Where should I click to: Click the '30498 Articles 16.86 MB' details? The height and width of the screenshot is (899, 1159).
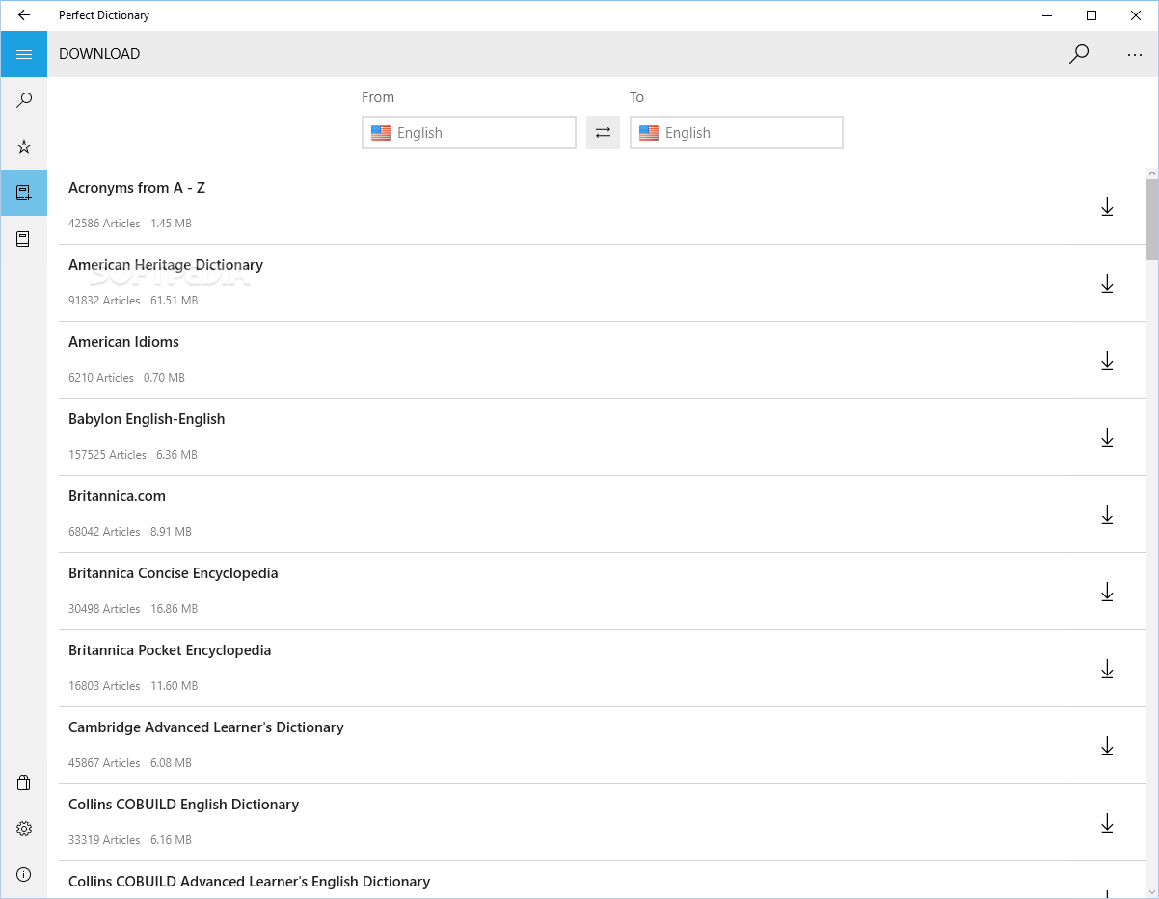pos(133,609)
